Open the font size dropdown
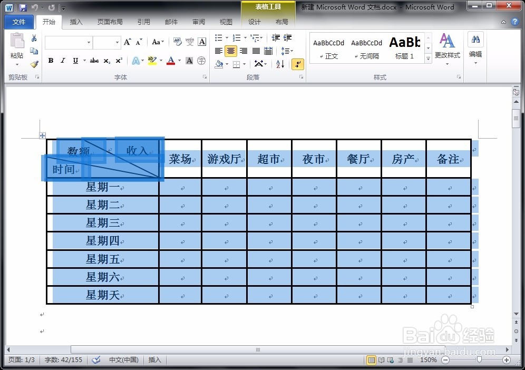 coord(117,42)
